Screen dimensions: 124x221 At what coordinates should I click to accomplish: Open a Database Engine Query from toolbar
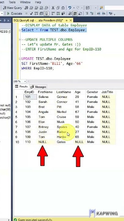pos(26,8)
